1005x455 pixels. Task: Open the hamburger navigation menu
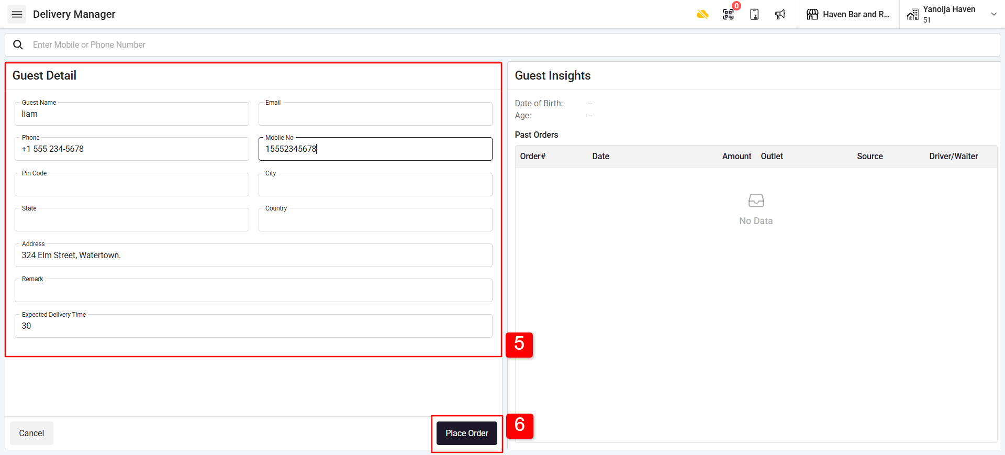[x=17, y=14]
